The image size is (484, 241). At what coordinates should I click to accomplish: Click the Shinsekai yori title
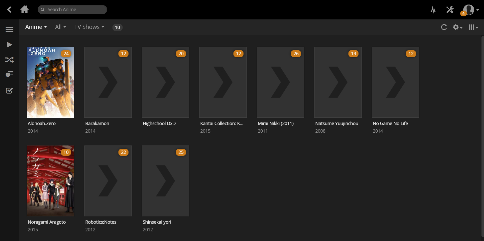[157, 222]
